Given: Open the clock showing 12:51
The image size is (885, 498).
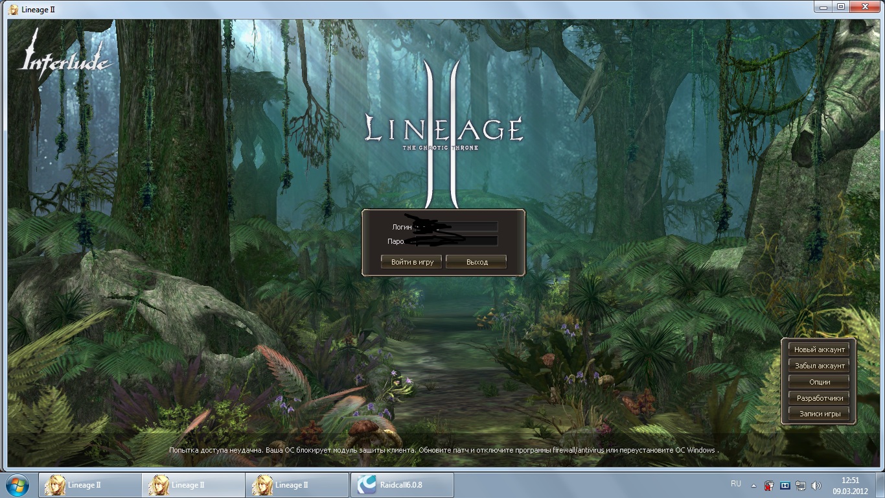Looking at the screenshot, I should 850,485.
